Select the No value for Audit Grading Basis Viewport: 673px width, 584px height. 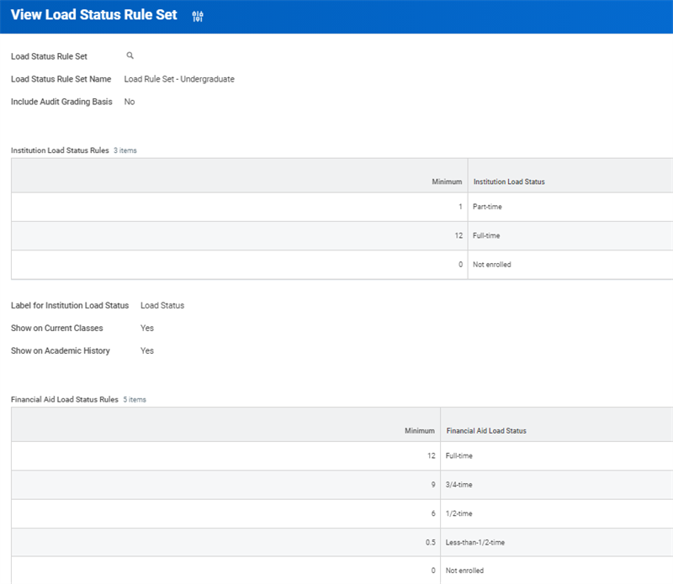tap(130, 102)
